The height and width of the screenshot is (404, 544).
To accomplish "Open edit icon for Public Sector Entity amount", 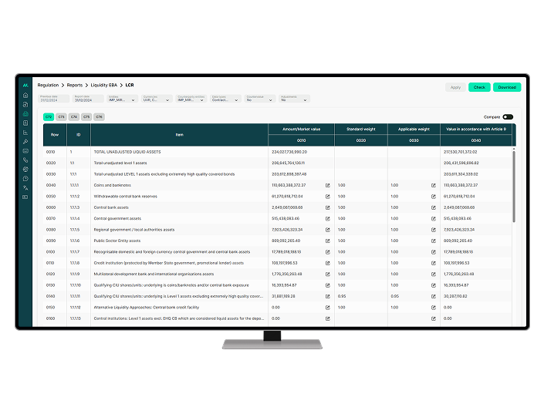I will coord(327,241).
